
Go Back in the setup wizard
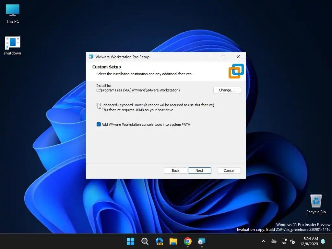175,171
